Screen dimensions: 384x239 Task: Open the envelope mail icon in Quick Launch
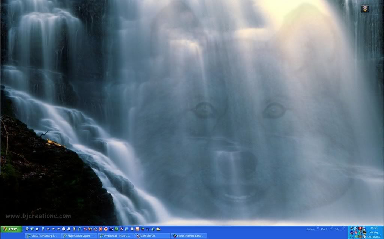click(137, 229)
